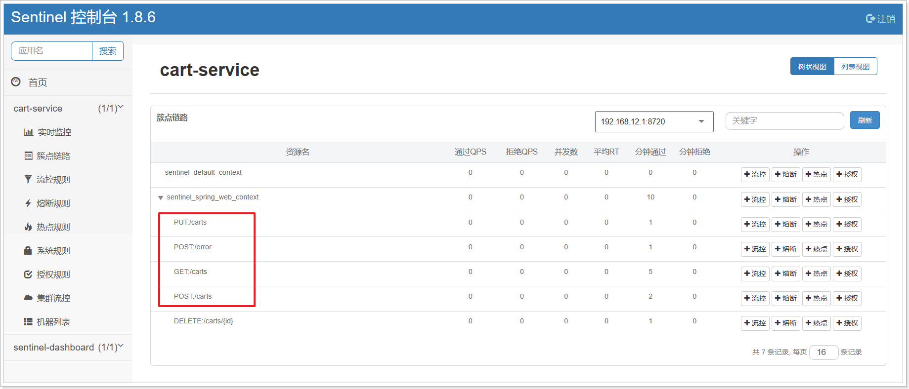Add 流控 rule for sentinel_default_context
The width and height of the screenshot is (909, 389).
[x=755, y=175]
